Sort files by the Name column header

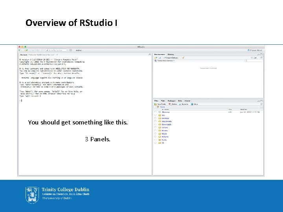pos(165,110)
